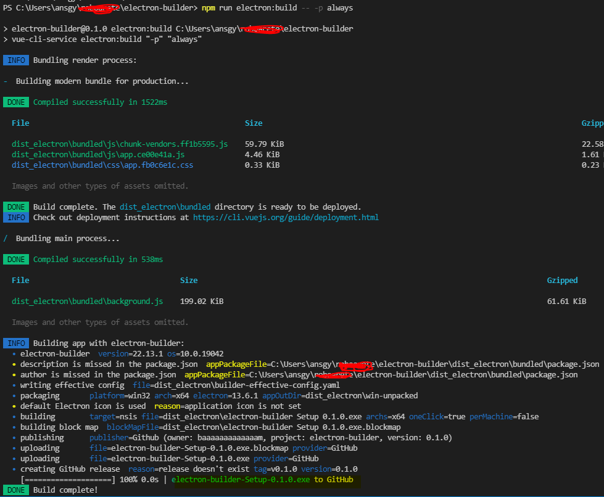Click perMachine=false on the building line
604x497 pixels.
(x=504, y=417)
